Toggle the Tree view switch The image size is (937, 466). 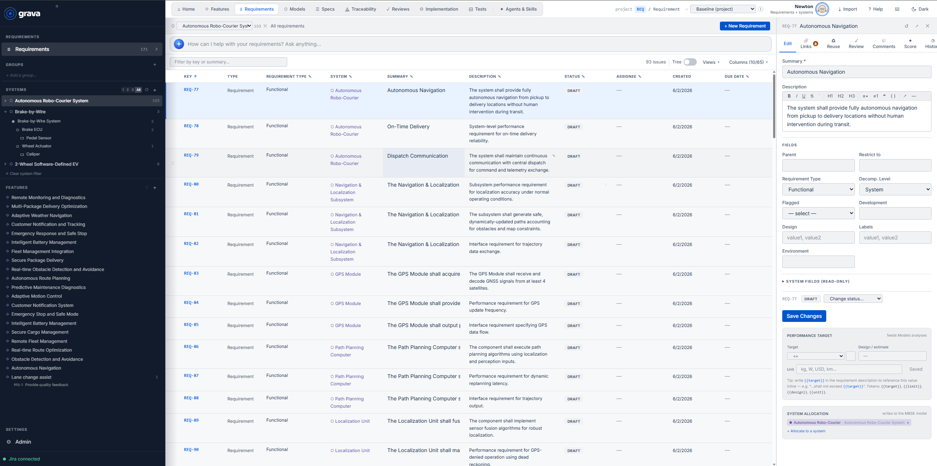[x=690, y=62]
